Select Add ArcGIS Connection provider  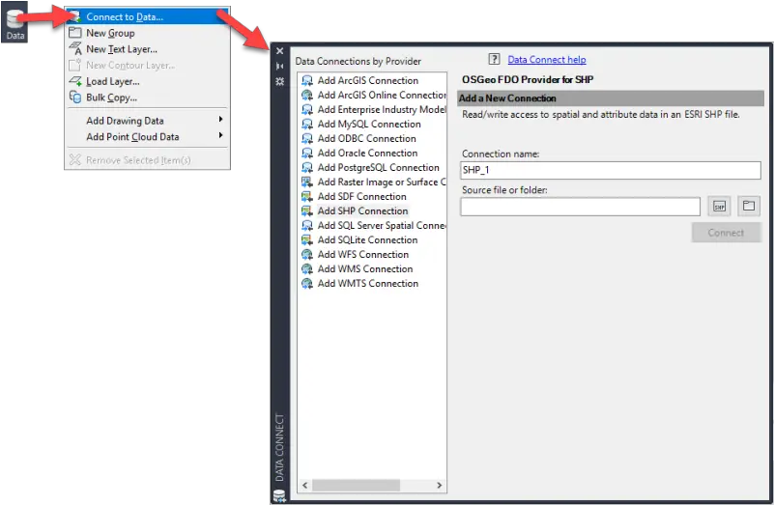368,80
